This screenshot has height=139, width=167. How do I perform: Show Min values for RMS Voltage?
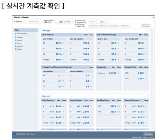point(86,35)
